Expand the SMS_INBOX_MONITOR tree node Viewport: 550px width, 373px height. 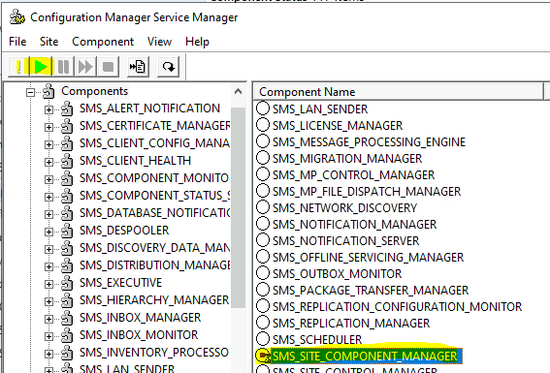click(x=49, y=336)
